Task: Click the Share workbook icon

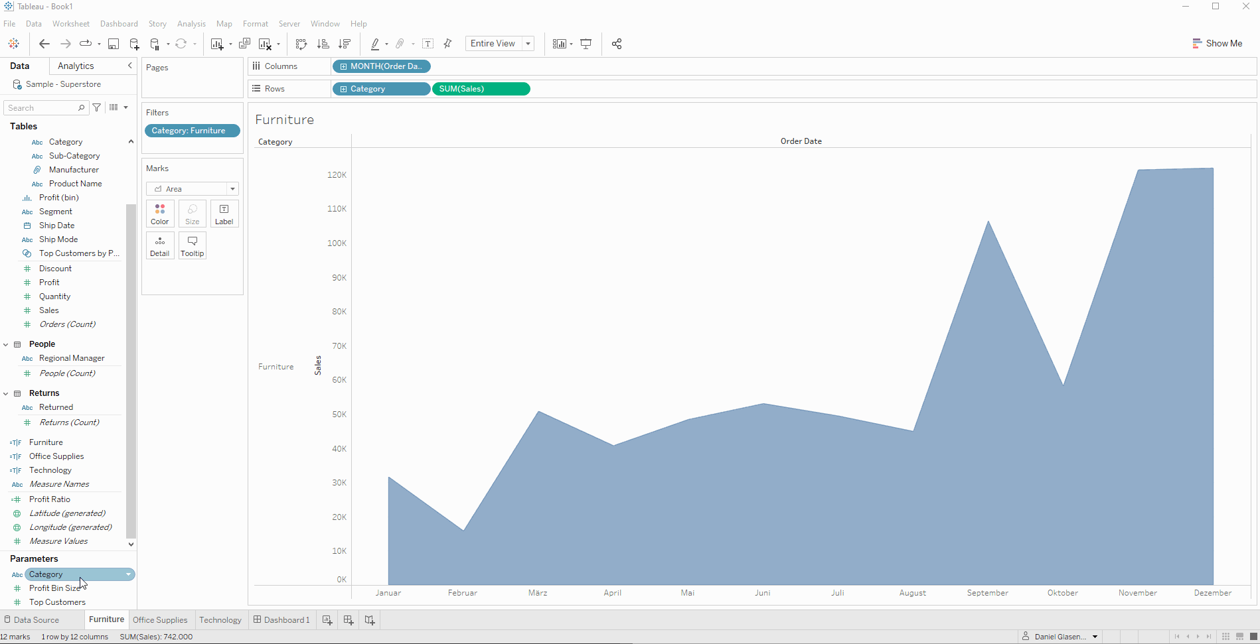Action: [616, 43]
